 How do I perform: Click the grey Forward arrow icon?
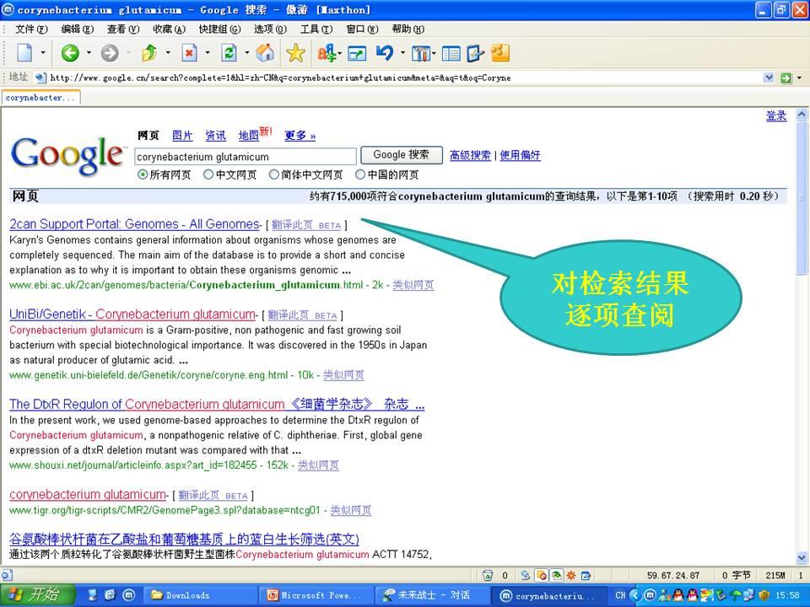[x=110, y=52]
